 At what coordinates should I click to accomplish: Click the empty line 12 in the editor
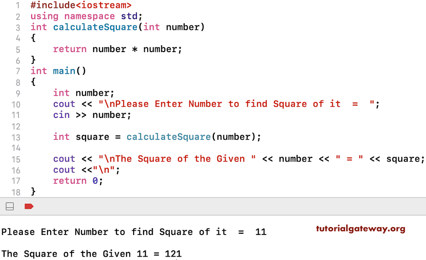coord(83,126)
